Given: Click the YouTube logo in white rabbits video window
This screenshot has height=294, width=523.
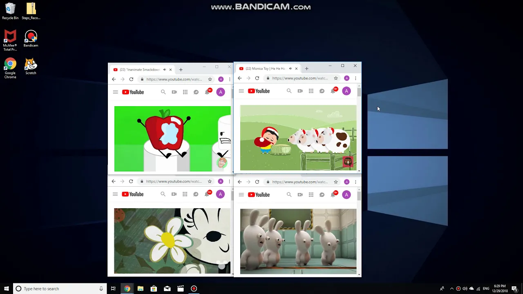Looking at the screenshot, I should point(259,195).
